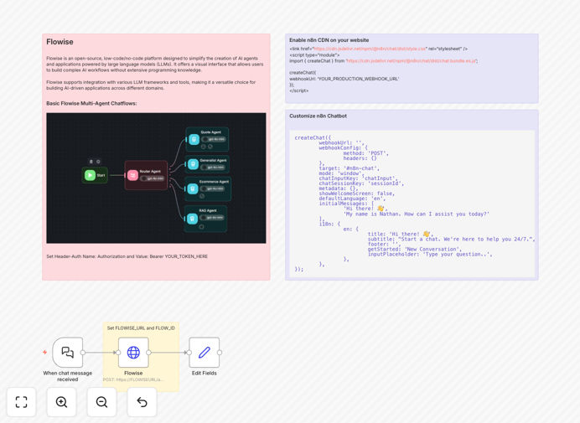Click the webhookUrl 'YOUR_PRODUCTION_WEBHOOK_URL' line

(x=344, y=79)
